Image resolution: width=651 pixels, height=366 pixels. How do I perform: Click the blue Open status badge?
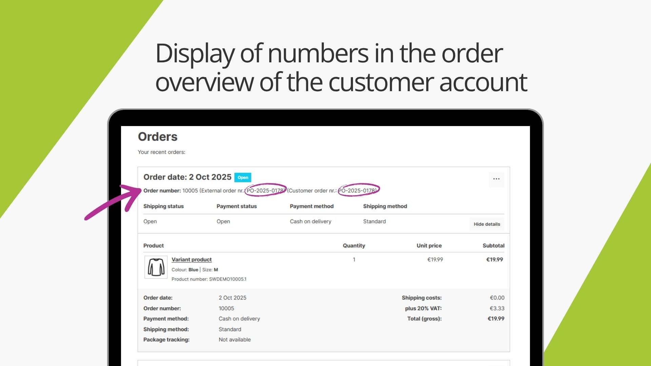coord(243,178)
